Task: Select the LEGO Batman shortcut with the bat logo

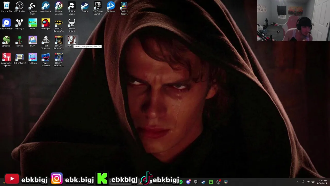Action: pos(59,26)
